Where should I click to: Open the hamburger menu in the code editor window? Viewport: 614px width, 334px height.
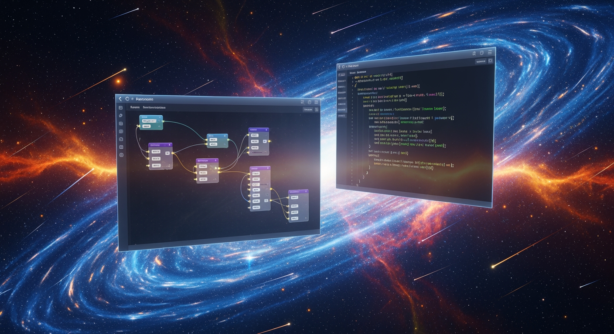click(490, 53)
